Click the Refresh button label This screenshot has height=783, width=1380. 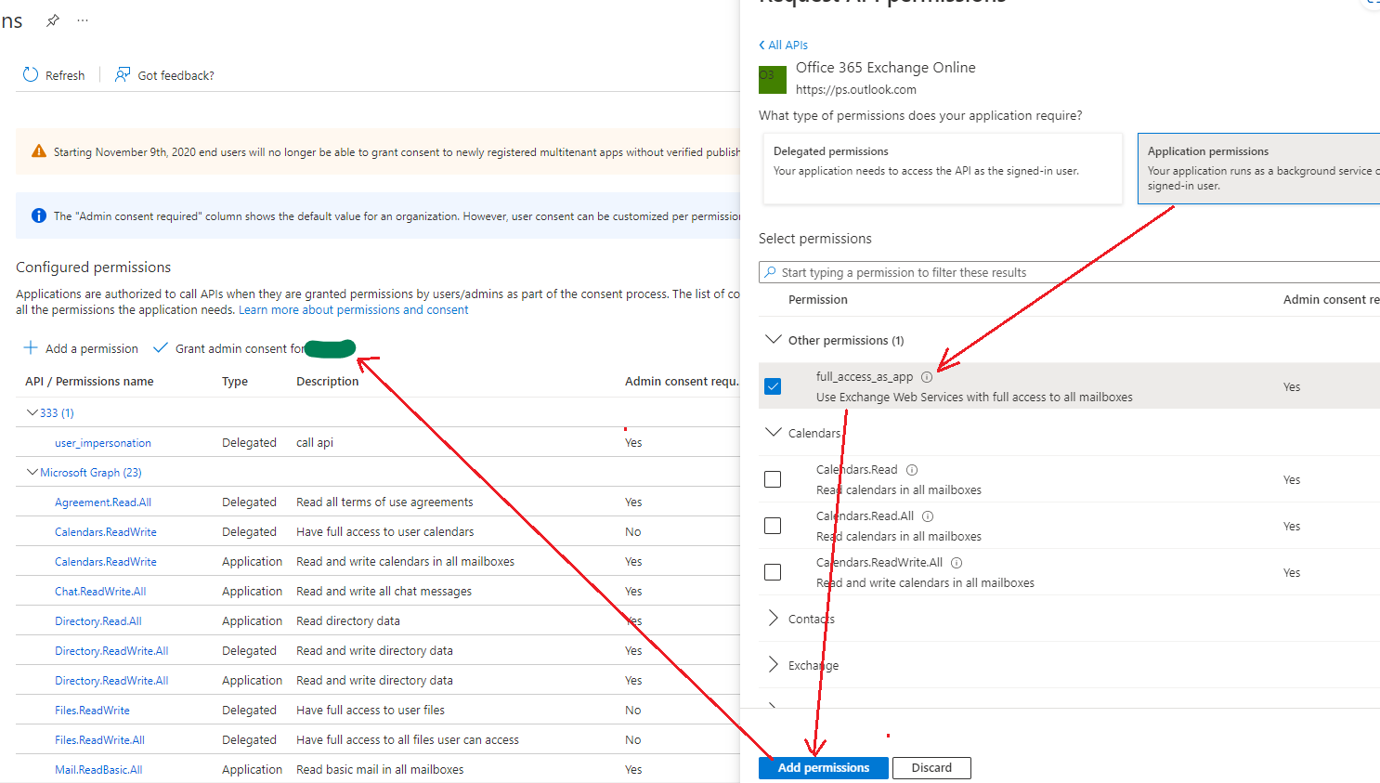tap(65, 75)
